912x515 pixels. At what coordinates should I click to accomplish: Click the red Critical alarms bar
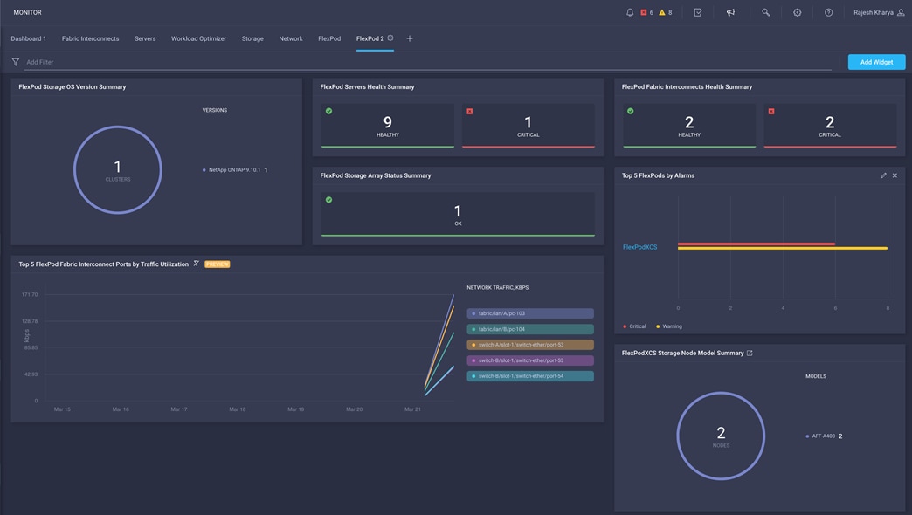[757, 244]
